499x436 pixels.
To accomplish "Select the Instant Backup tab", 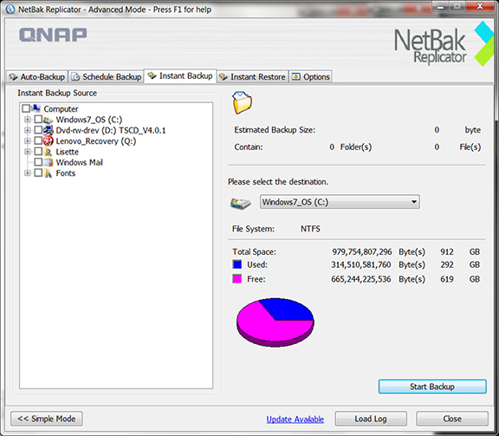I will (180, 75).
